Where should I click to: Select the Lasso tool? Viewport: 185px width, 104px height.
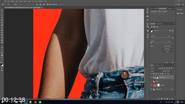click(x=2, y=15)
